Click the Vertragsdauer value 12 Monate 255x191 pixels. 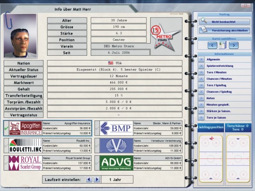[x=119, y=76]
